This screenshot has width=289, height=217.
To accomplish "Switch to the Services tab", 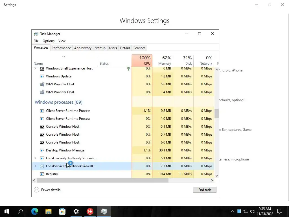I will (139, 48).
